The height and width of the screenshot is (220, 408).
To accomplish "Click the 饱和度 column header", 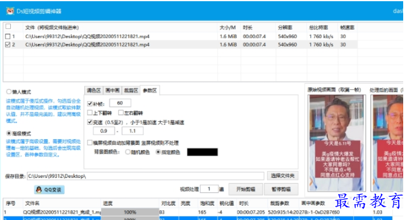I will click(x=207, y=203).
